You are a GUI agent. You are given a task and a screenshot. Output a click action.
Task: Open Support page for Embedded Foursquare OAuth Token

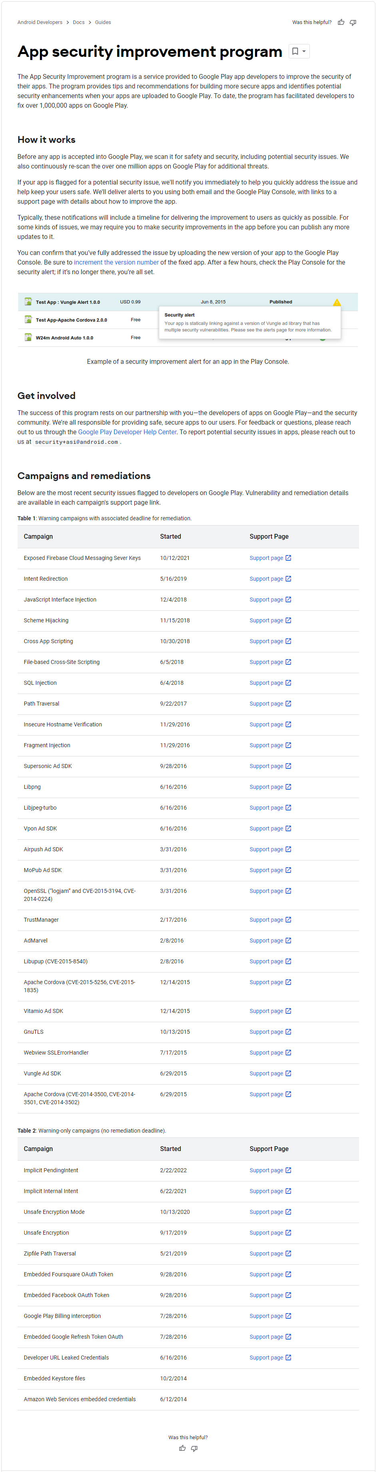[x=270, y=1274]
